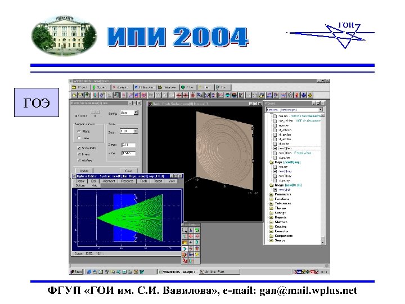Viewport: 405px width, 304px height.
Task: Select the Base radio button under Support surface
Action: (79, 138)
